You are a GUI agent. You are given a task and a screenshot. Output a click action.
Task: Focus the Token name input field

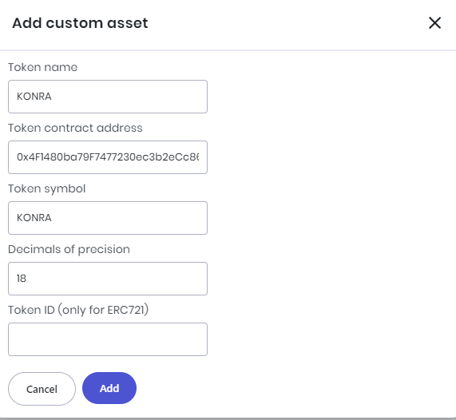point(108,97)
